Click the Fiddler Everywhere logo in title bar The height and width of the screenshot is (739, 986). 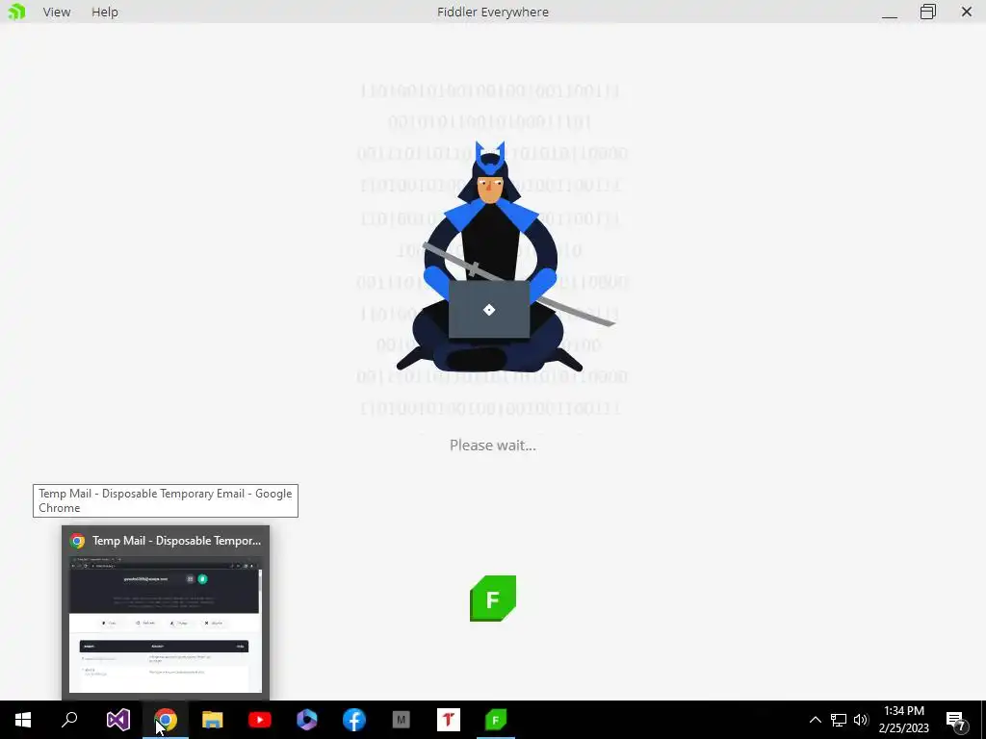pos(17,12)
